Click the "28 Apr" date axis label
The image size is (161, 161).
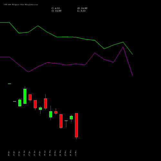point(34,153)
